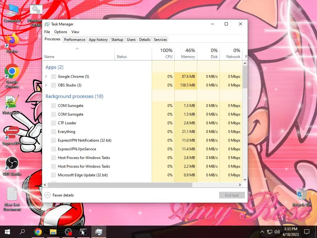Image resolution: width=317 pixels, height=238 pixels.
Task: Click the Task Manager taskbar button
Action: [x=99, y=232]
